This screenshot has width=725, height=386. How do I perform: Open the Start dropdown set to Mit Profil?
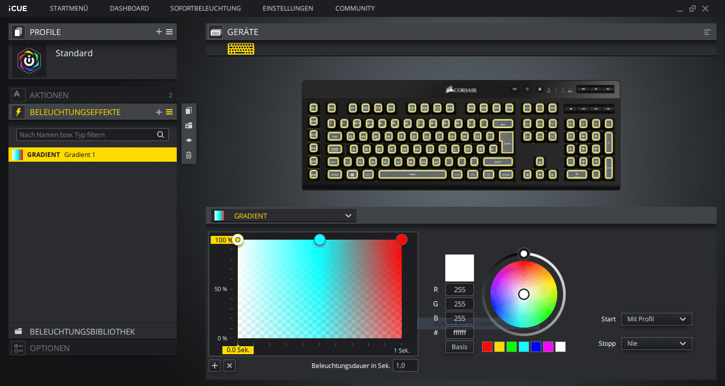(x=656, y=319)
